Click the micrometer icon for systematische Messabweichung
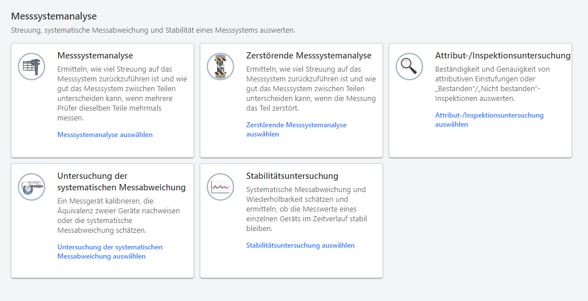588x301 pixels. [x=31, y=187]
